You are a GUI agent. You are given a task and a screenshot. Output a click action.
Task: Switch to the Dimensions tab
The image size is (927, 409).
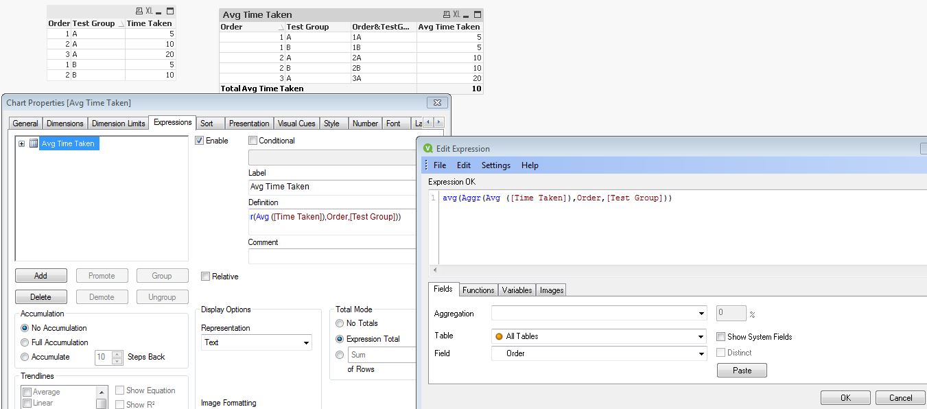(x=65, y=124)
